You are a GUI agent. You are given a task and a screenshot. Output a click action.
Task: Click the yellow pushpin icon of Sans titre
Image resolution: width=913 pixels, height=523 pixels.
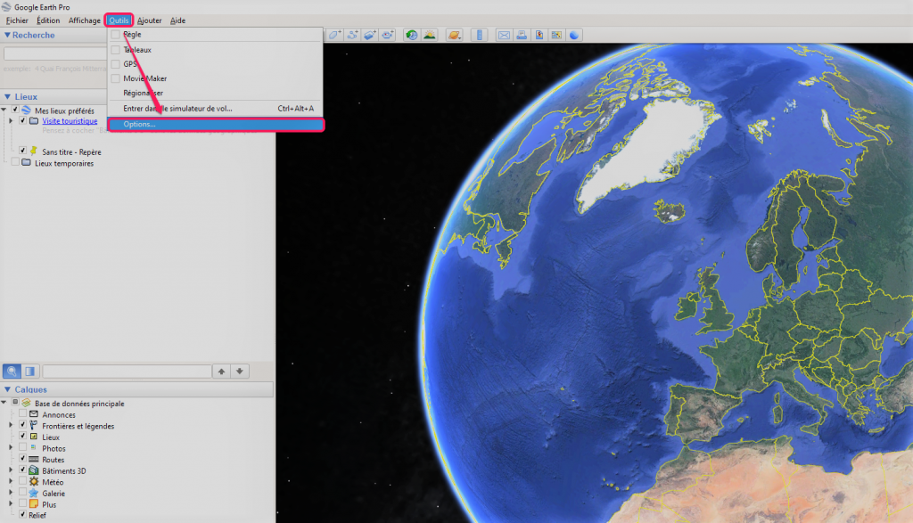(x=34, y=151)
